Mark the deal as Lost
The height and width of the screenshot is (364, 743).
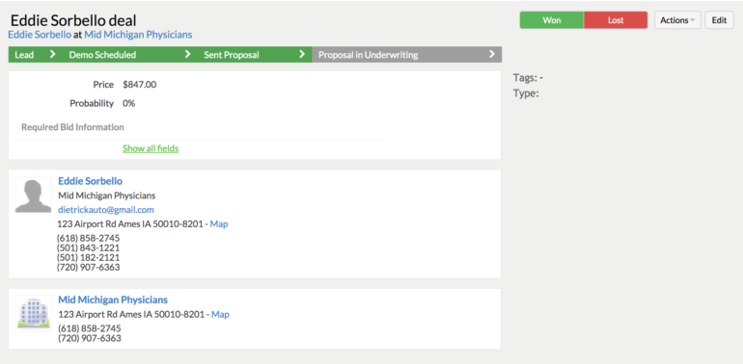click(x=616, y=20)
